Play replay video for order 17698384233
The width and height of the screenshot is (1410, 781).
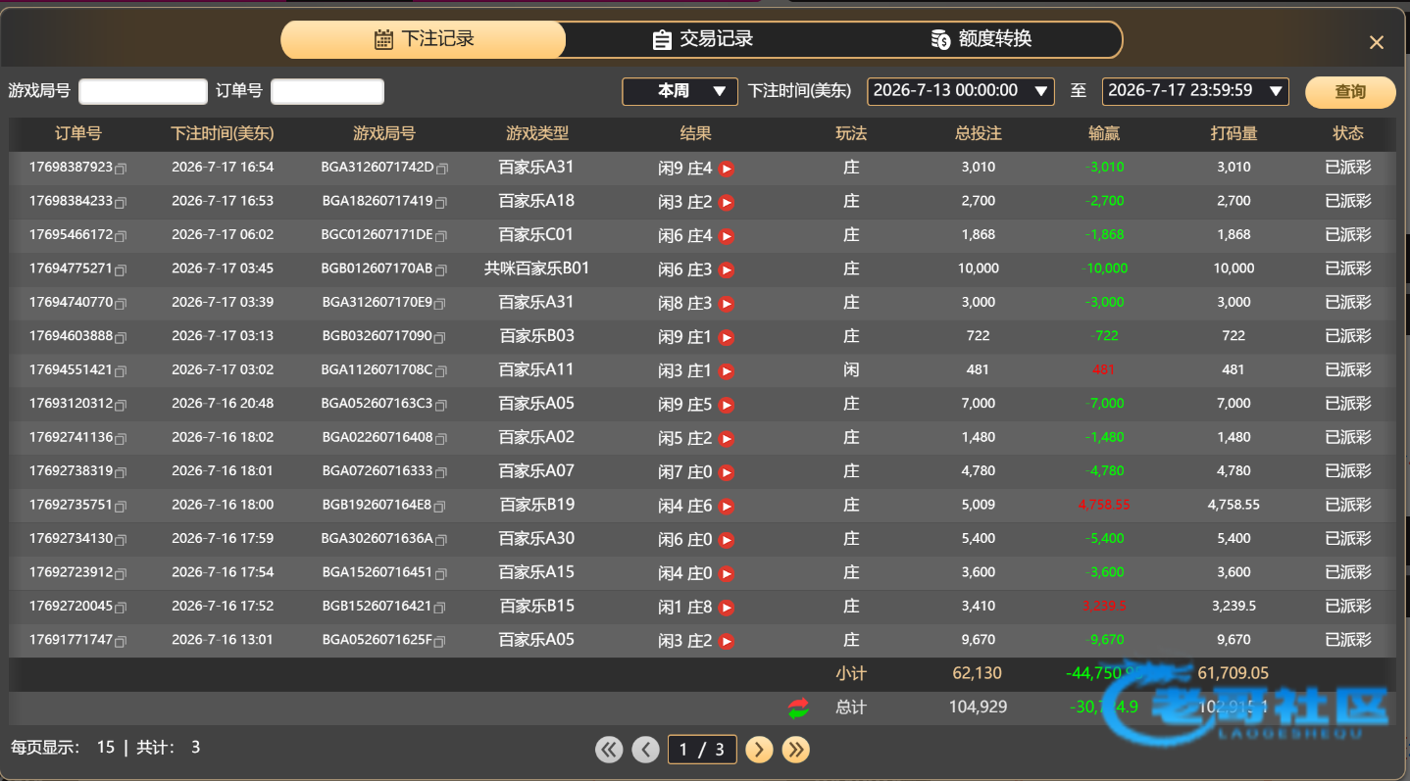coord(727,203)
